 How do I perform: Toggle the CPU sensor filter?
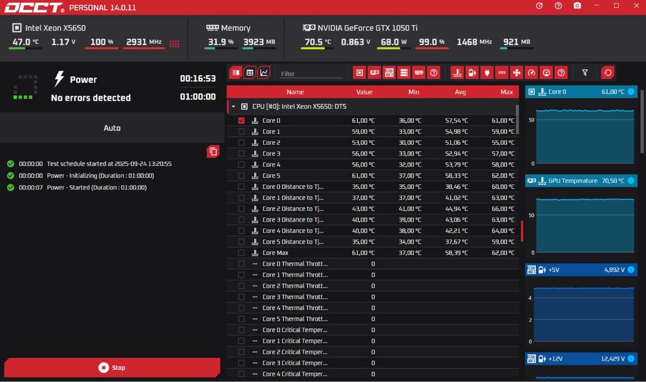[360, 73]
